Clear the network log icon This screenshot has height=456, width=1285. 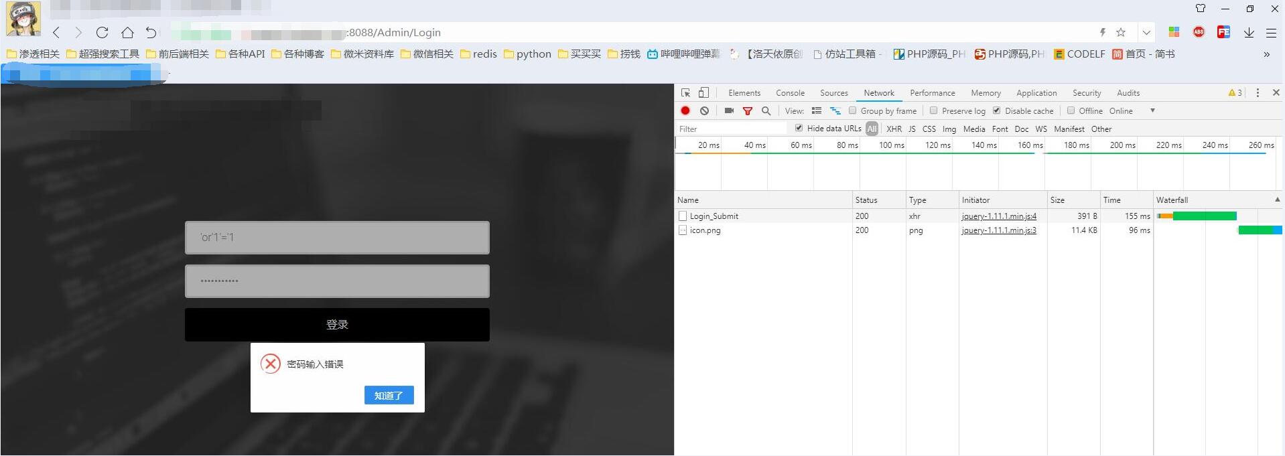[704, 110]
